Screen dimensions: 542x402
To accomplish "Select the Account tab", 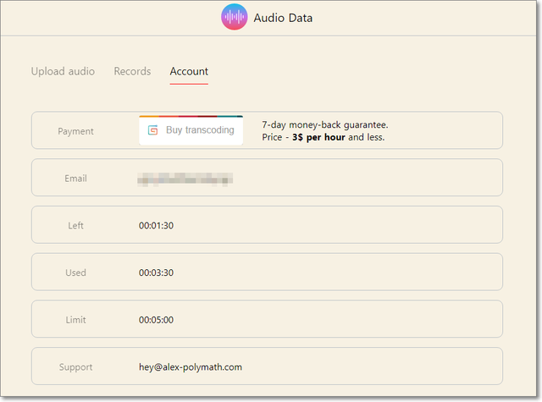I will (x=189, y=71).
